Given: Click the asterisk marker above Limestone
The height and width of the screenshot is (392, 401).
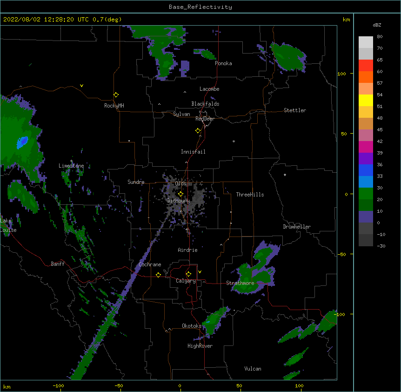Looking at the screenshot, I should pos(71,161).
